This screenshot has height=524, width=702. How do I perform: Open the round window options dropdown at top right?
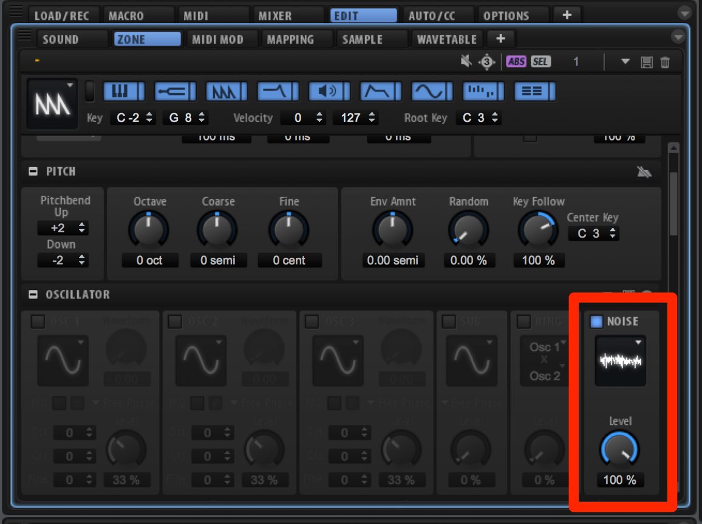[x=684, y=13]
